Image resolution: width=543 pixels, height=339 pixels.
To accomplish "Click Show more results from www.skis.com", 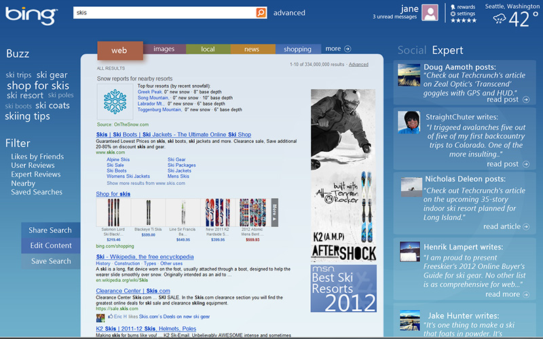I will [146, 183].
